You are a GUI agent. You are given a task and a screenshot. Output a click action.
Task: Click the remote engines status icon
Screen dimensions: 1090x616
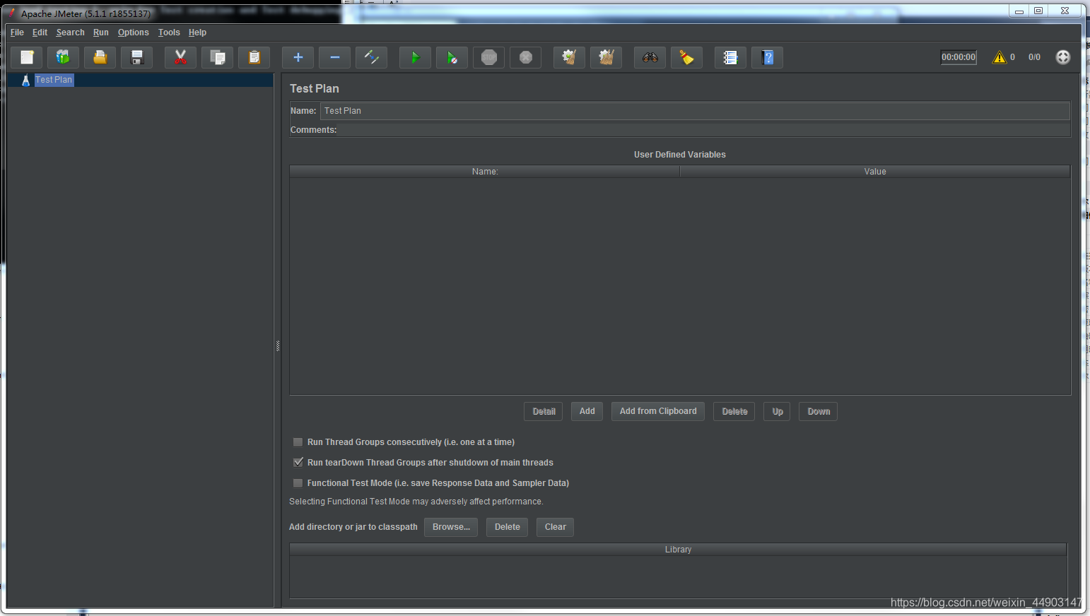tap(1063, 57)
